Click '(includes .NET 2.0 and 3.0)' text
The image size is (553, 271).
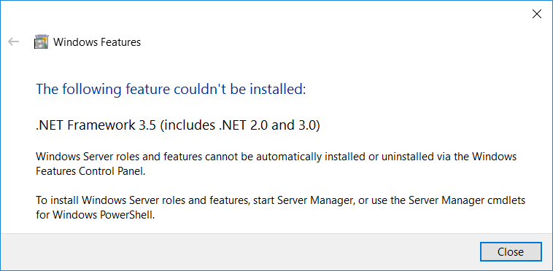tap(240, 125)
